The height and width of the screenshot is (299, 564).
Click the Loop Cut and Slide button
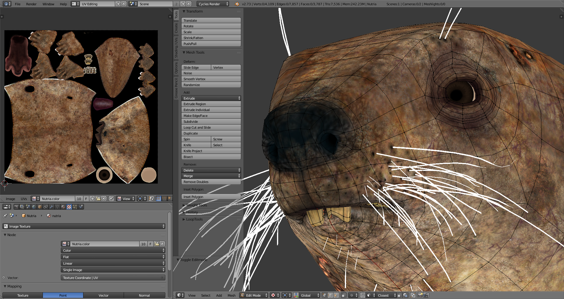pyautogui.click(x=211, y=127)
